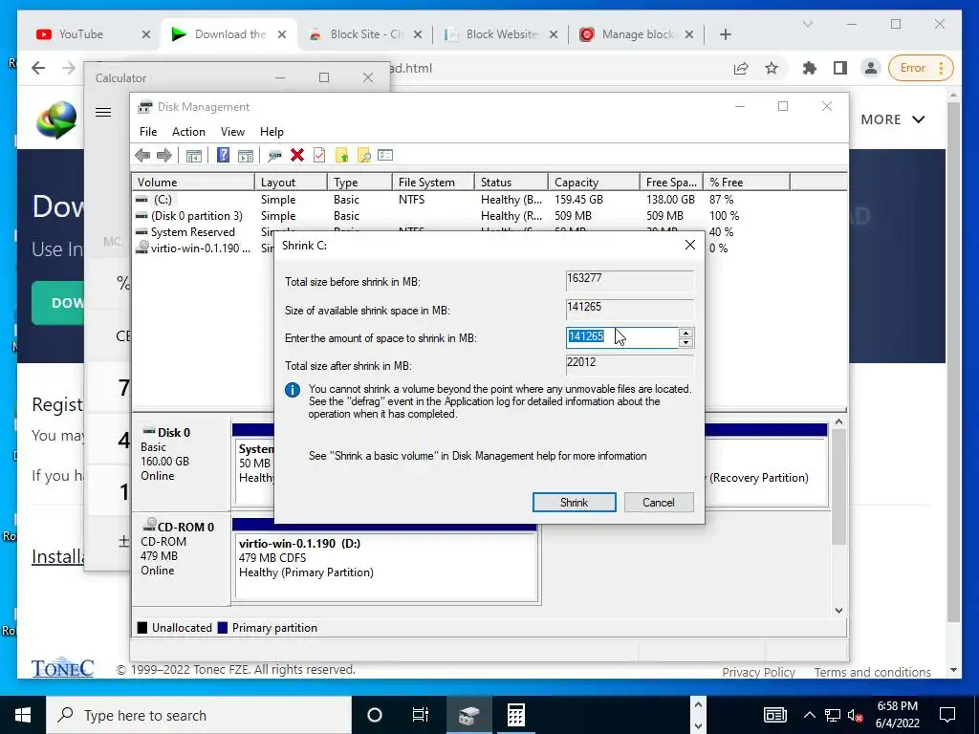Viewport: 979px width, 734px height.
Task: Open new Chrome tab with plus
Action: coord(725,34)
